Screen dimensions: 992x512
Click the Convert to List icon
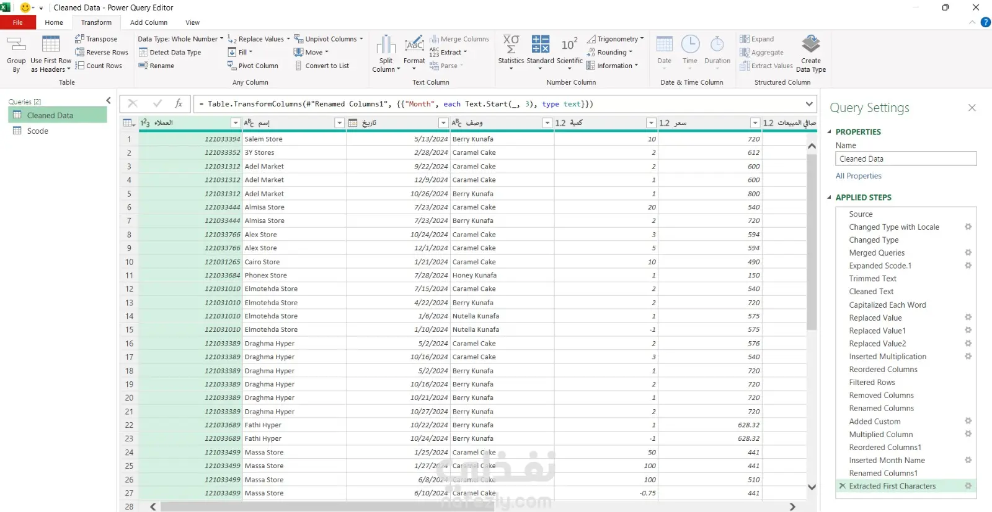tap(298, 66)
